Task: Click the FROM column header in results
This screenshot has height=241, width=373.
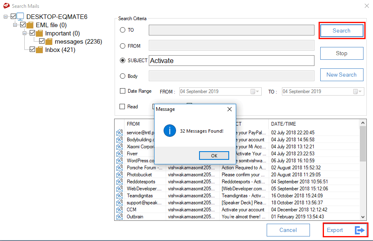Action: tap(133, 124)
